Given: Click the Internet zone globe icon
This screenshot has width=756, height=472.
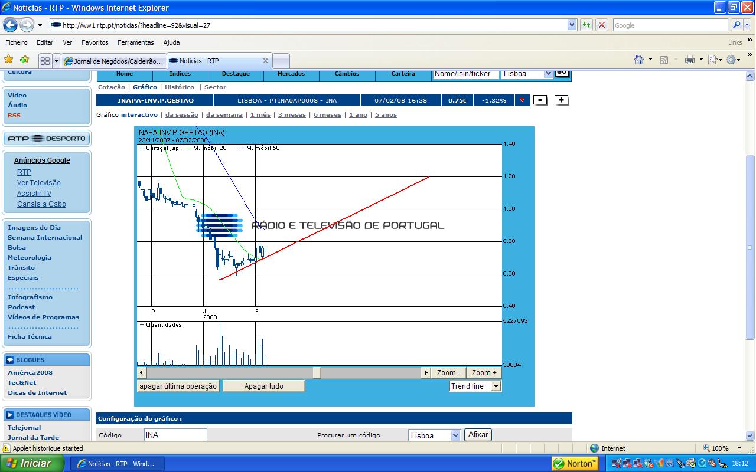Looking at the screenshot, I should point(594,448).
